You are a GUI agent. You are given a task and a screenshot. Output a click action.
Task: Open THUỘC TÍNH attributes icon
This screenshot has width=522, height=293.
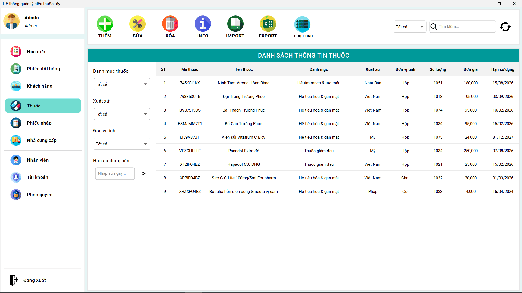pyautogui.click(x=302, y=24)
